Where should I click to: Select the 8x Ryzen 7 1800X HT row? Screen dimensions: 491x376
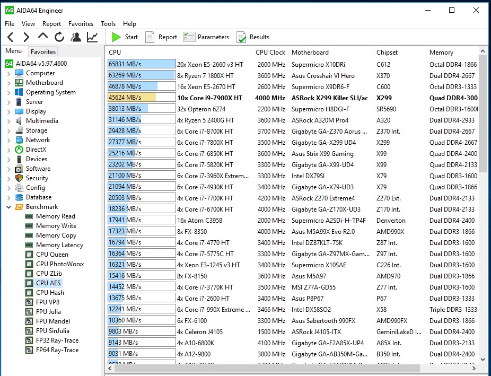tap(293, 75)
